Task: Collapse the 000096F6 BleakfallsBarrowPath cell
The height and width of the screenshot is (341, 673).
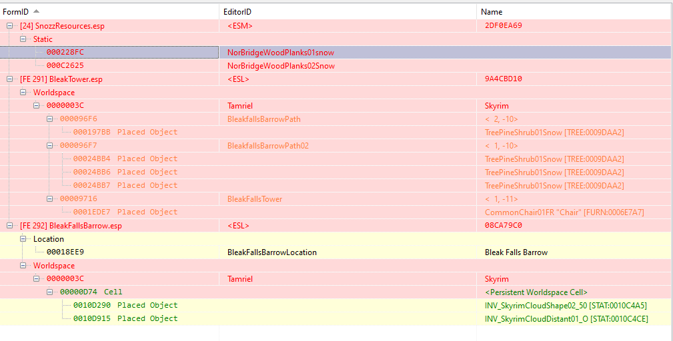Action: click(x=50, y=119)
